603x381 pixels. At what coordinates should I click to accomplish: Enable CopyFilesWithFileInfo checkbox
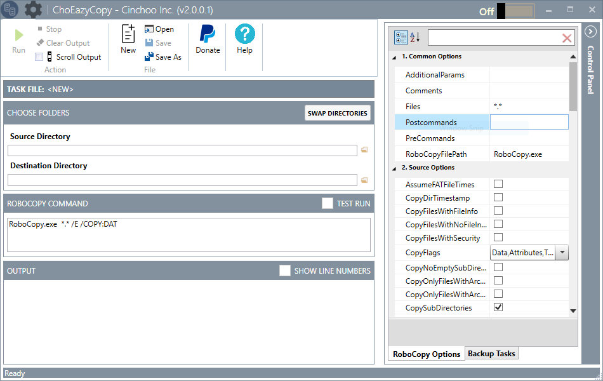click(x=498, y=211)
